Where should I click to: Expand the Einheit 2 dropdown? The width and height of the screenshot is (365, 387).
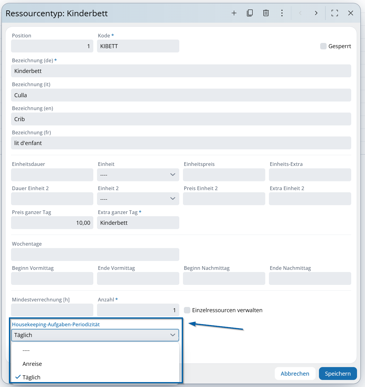point(138,199)
